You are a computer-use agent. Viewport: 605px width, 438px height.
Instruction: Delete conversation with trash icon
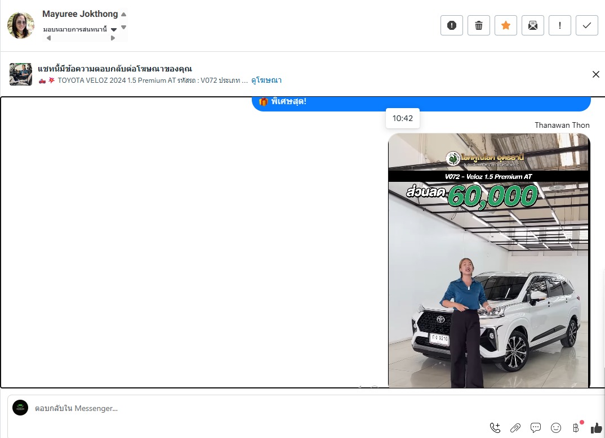coord(478,25)
